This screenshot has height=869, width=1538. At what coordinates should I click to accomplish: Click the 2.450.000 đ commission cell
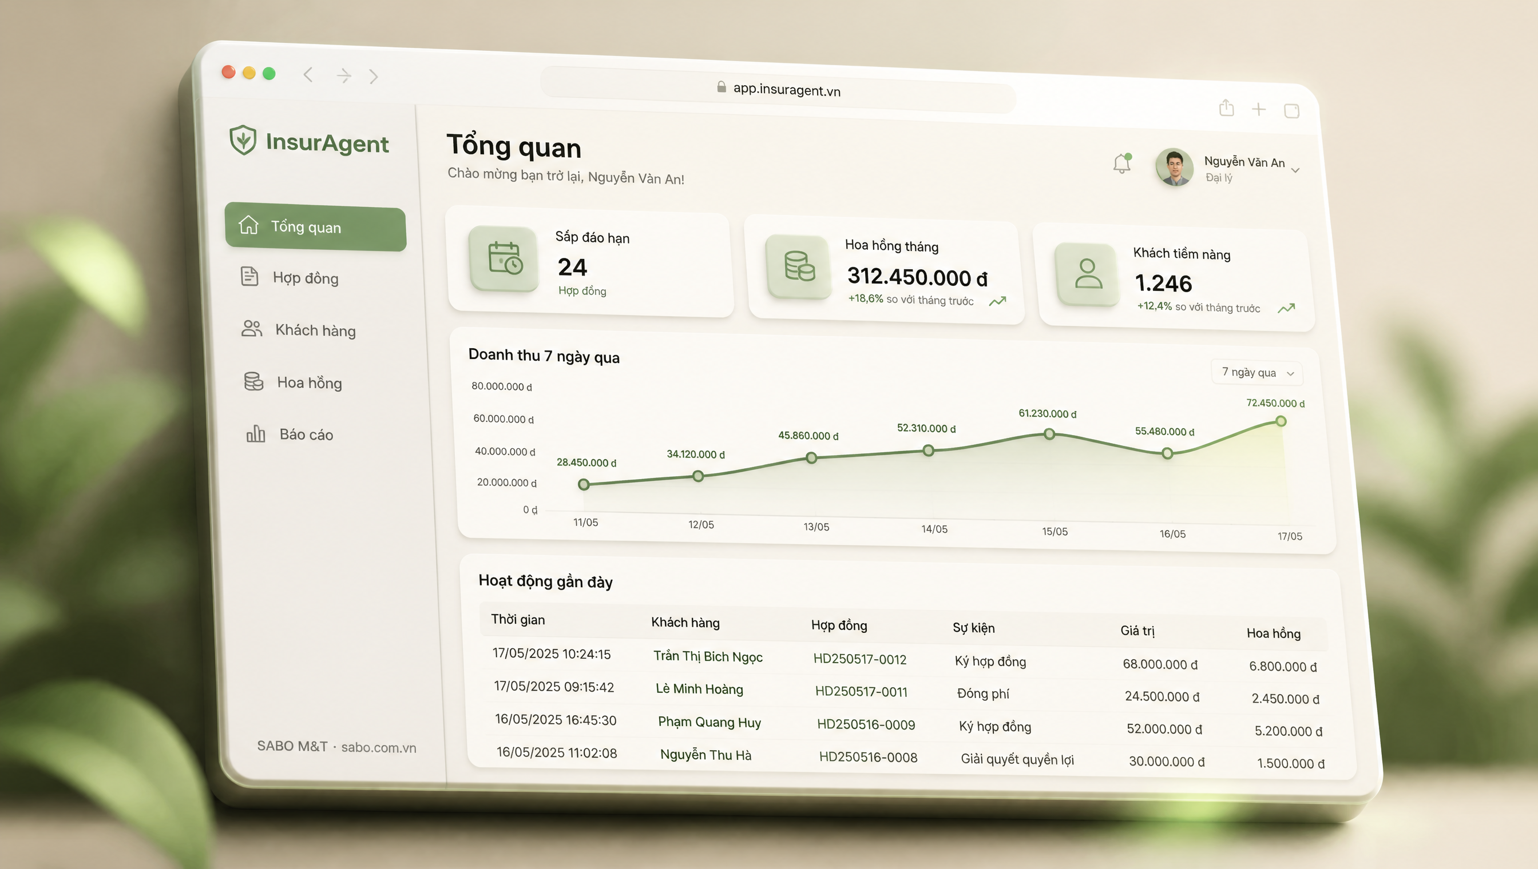[x=1285, y=699]
